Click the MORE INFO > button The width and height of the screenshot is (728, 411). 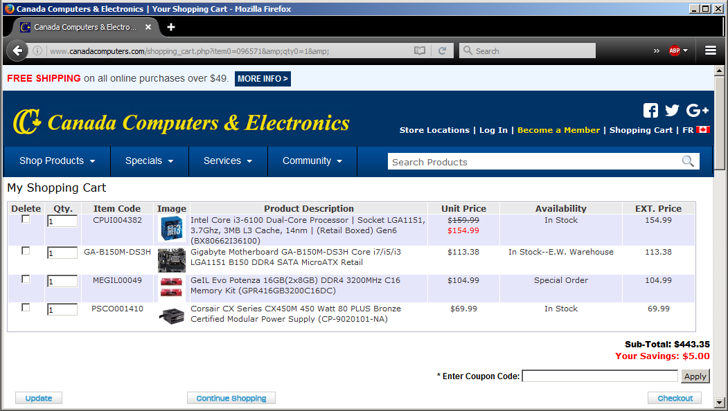(263, 79)
